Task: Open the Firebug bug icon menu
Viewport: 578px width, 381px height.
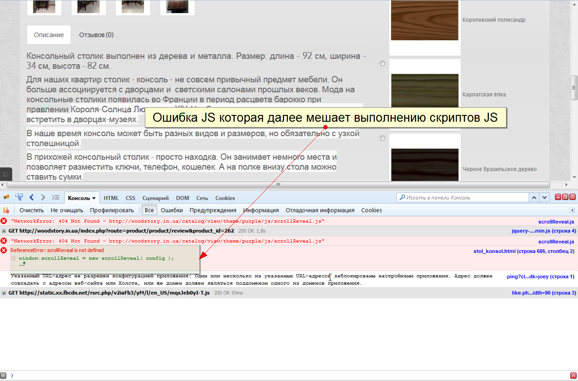Action: coord(6,198)
